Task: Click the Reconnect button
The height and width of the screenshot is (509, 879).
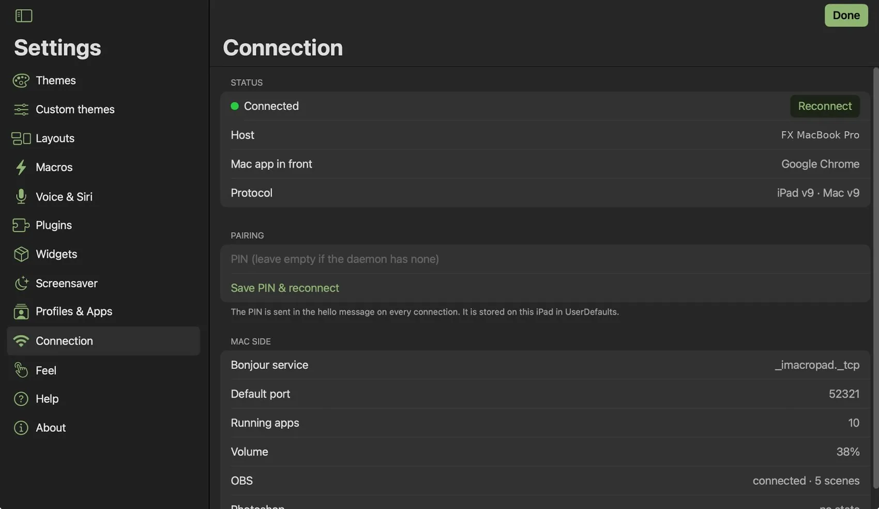Action: point(825,106)
